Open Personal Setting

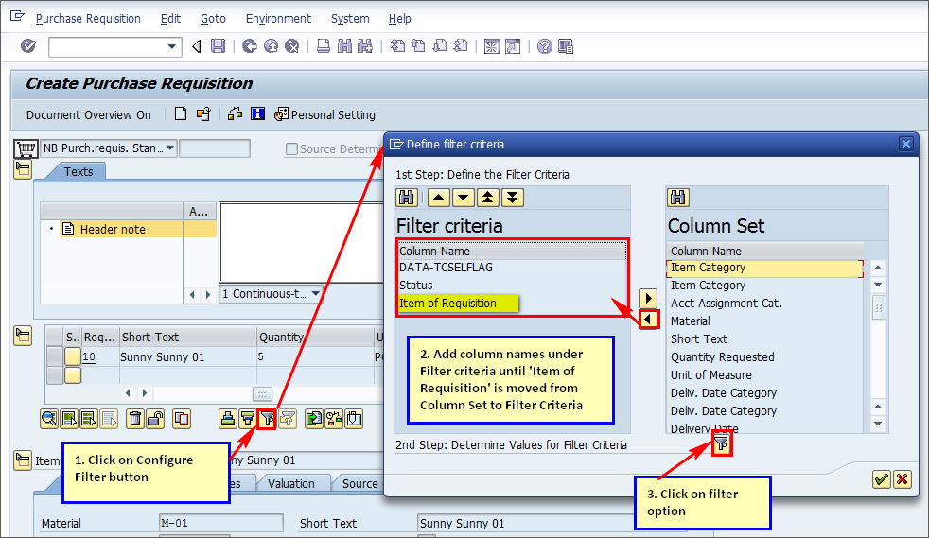pyautogui.click(x=324, y=115)
